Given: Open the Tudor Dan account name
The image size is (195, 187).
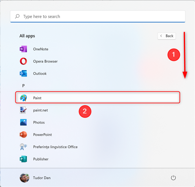Looking at the screenshot, I should 42,178.
